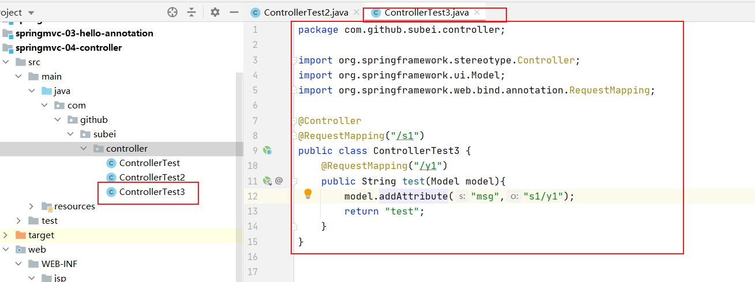Click the request mapping gutter icon on line 11

pos(267,181)
